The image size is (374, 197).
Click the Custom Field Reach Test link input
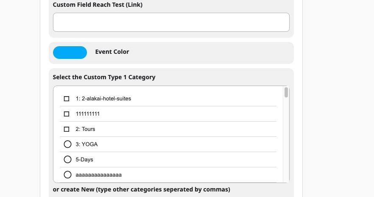point(171,22)
